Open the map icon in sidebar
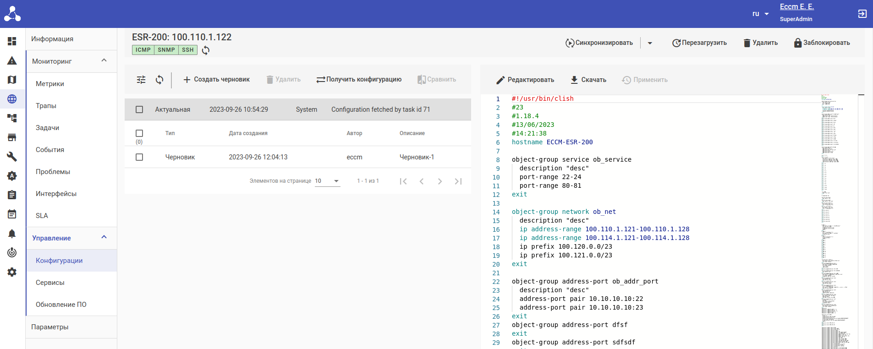873x349 pixels. tap(12, 80)
